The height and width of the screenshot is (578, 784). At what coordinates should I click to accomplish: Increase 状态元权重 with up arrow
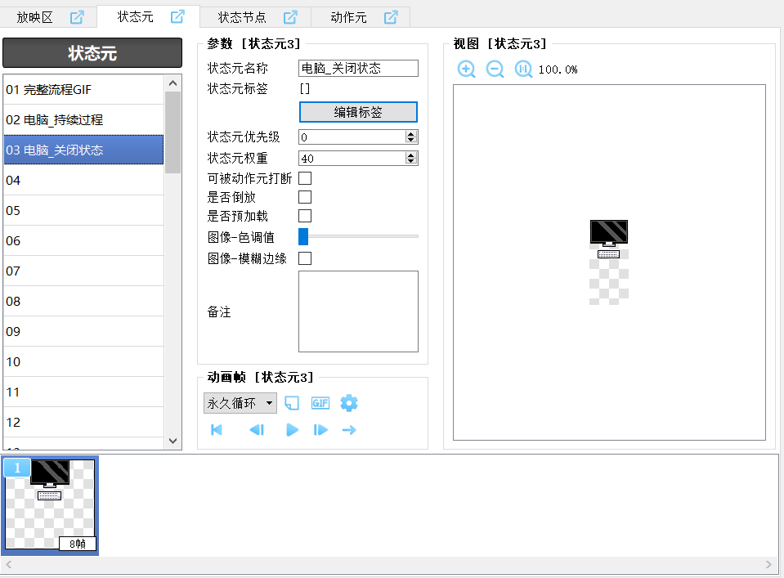click(x=411, y=155)
